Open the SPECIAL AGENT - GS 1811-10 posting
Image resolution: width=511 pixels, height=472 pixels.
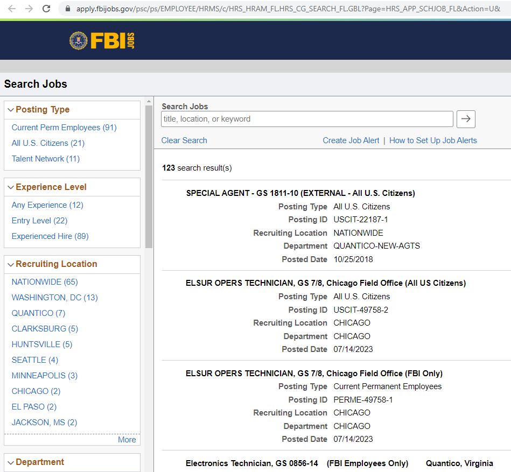click(x=300, y=194)
